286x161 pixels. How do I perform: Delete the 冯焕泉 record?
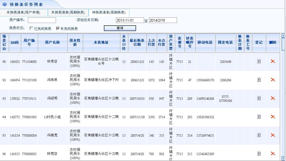[x=273, y=80]
